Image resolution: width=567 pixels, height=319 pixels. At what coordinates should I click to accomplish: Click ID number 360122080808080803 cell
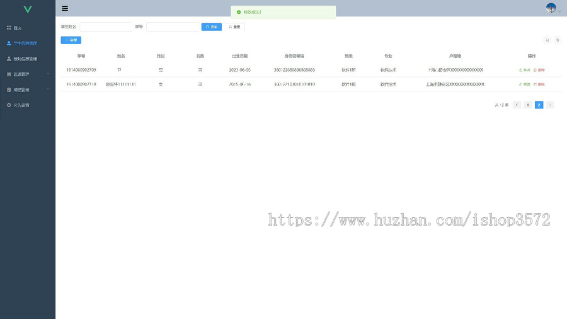tap(294, 70)
